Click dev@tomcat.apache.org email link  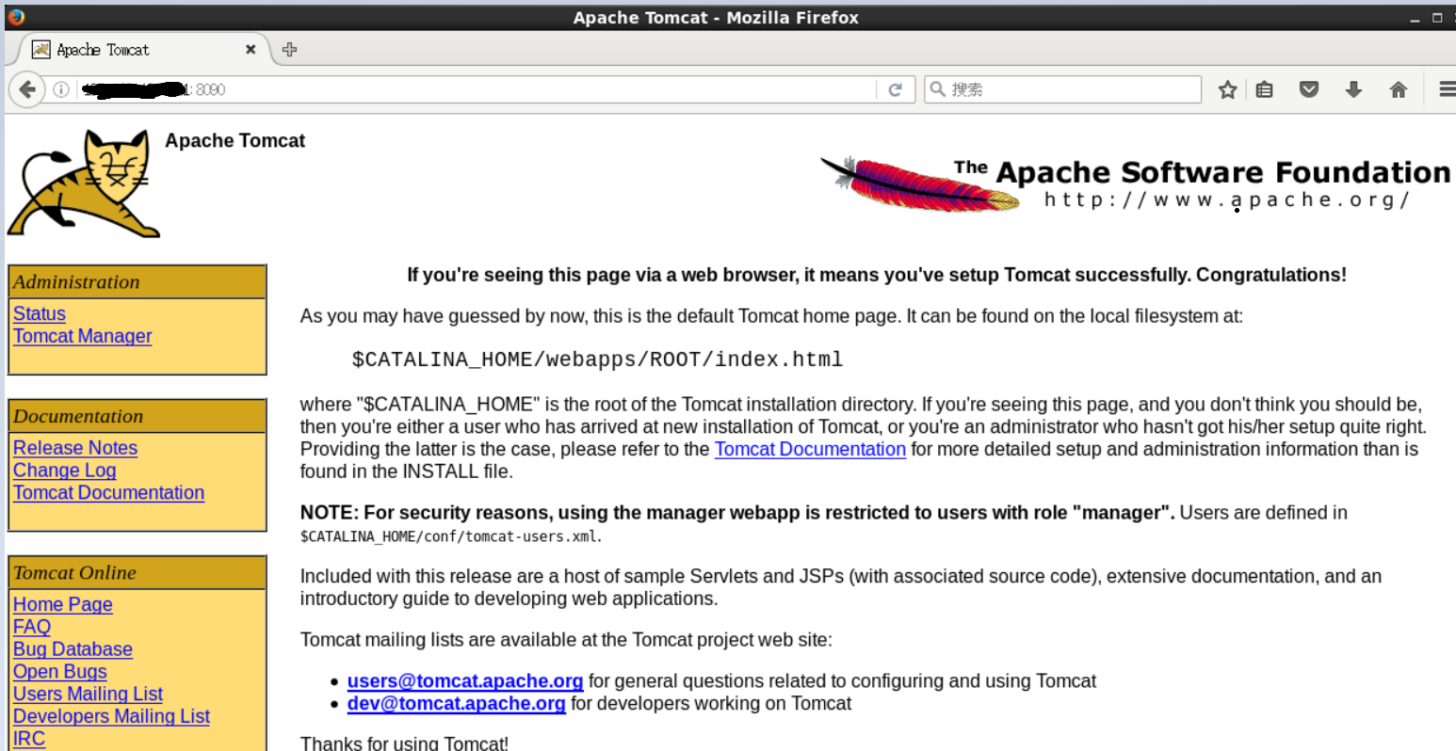point(457,703)
